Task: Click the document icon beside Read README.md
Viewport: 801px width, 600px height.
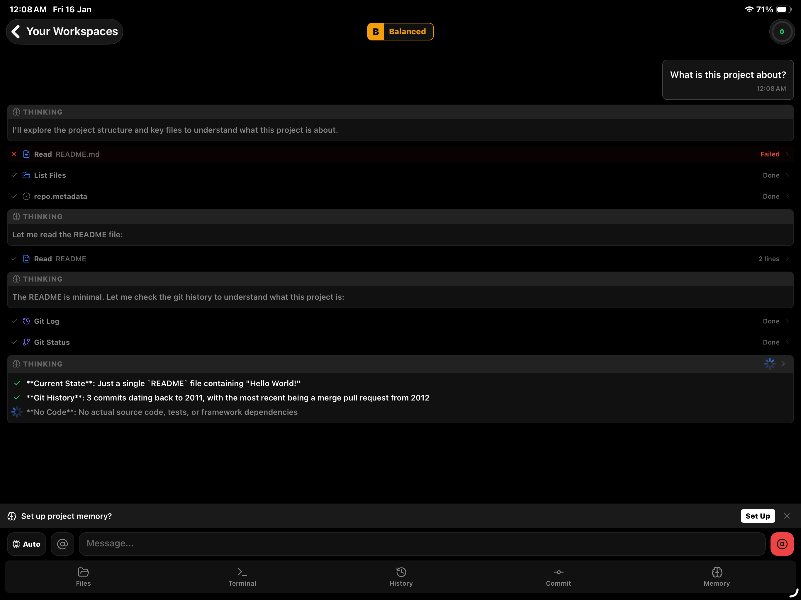Action: [26, 154]
